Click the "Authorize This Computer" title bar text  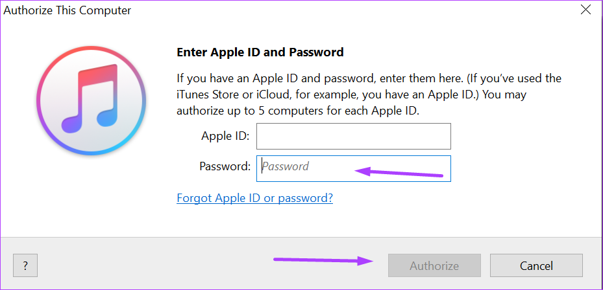68,10
